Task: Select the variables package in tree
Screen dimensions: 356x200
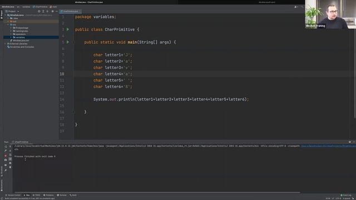Action: coord(20,37)
